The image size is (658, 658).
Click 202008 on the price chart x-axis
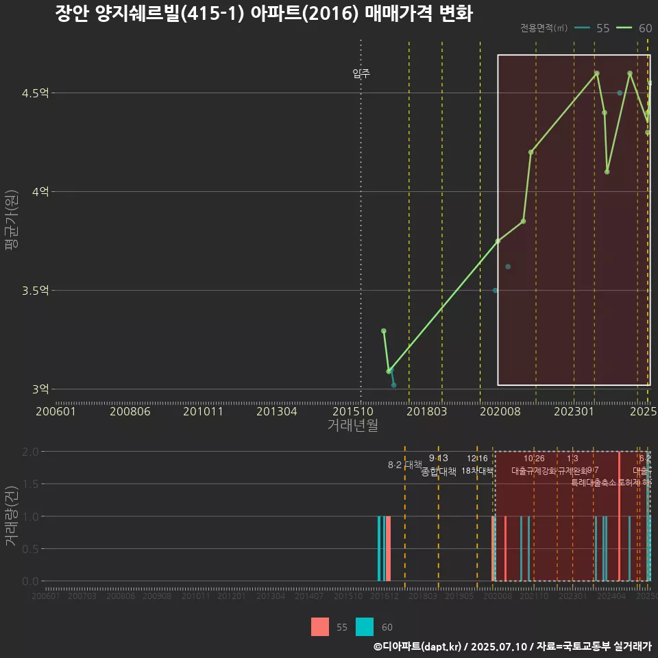click(x=500, y=411)
